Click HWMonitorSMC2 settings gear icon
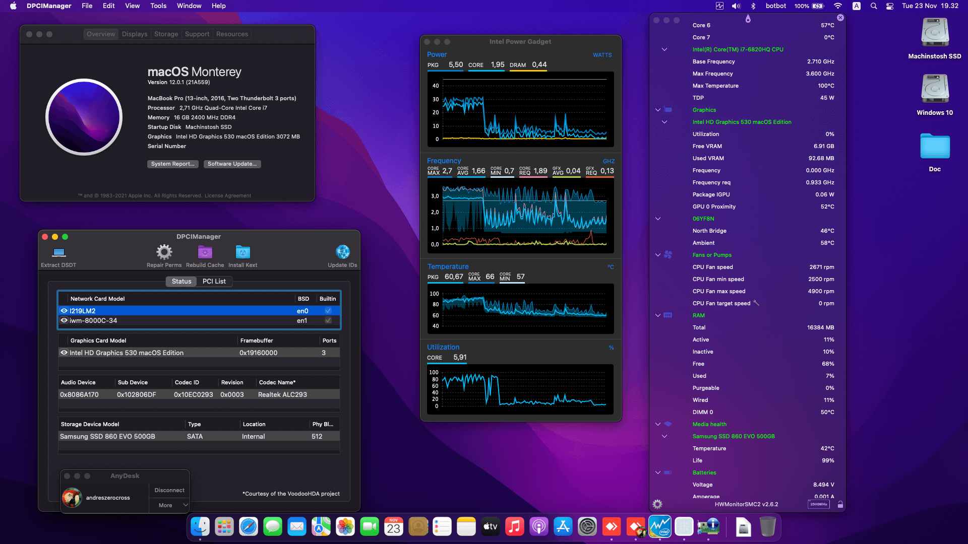 point(657,504)
